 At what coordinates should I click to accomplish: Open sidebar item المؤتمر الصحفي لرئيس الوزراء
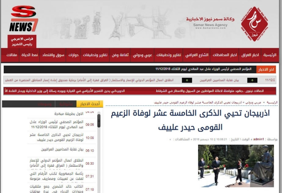pos(57,124)
